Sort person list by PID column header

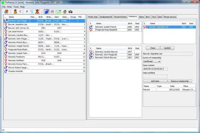point(82,17)
